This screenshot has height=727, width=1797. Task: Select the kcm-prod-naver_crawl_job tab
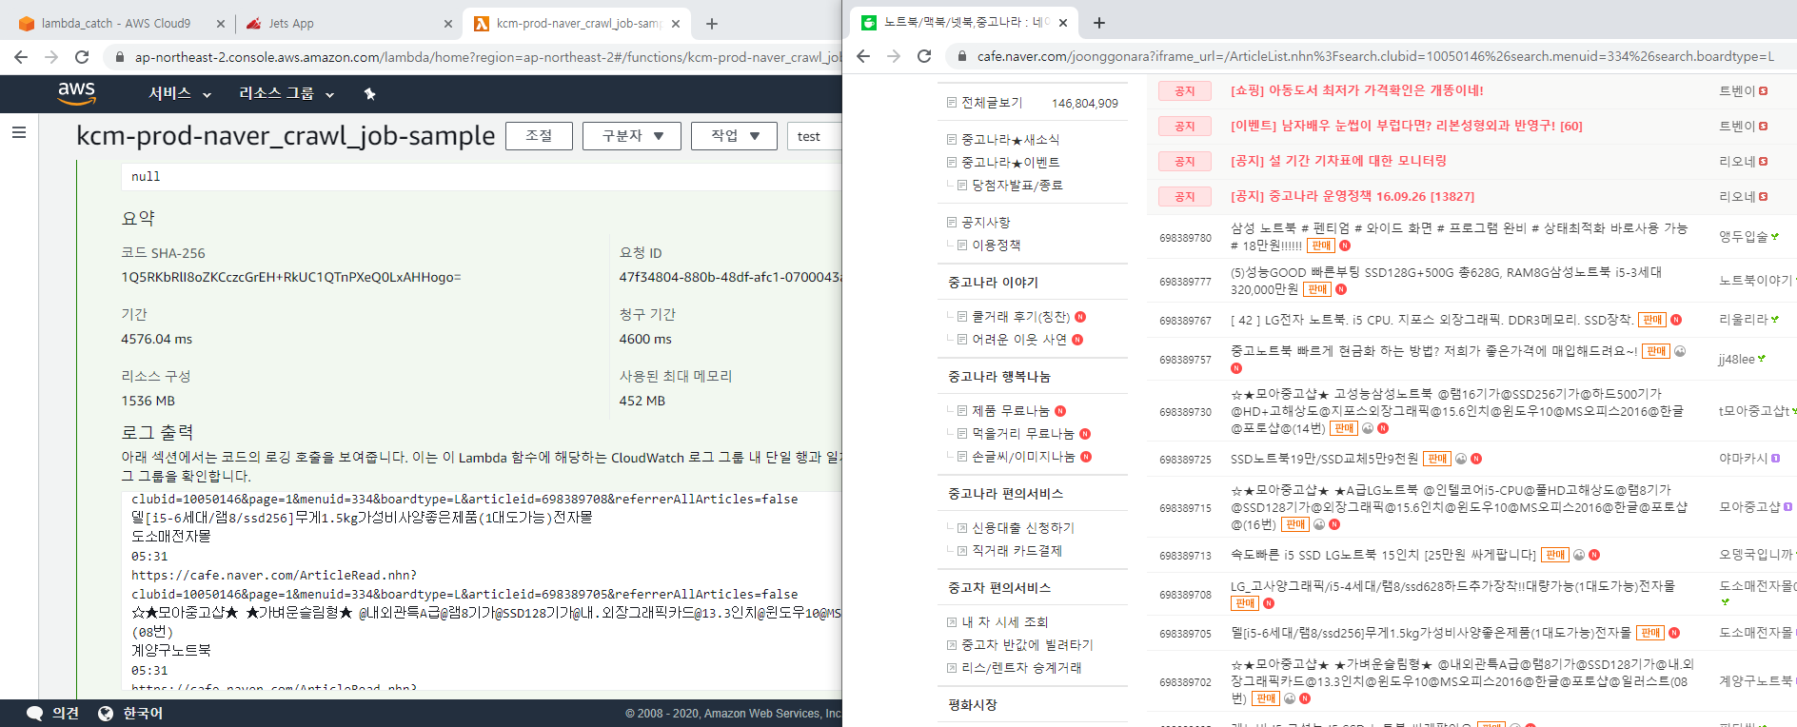pos(578,24)
